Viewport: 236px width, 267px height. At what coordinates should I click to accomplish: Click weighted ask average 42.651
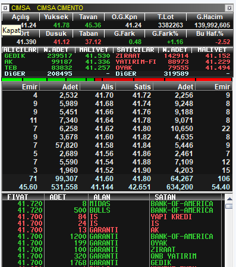coord(140,187)
